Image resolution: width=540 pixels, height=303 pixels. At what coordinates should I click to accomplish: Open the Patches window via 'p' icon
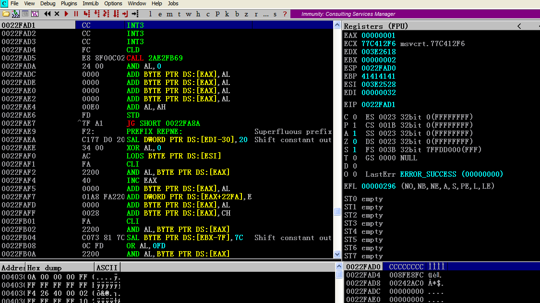[x=217, y=14]
